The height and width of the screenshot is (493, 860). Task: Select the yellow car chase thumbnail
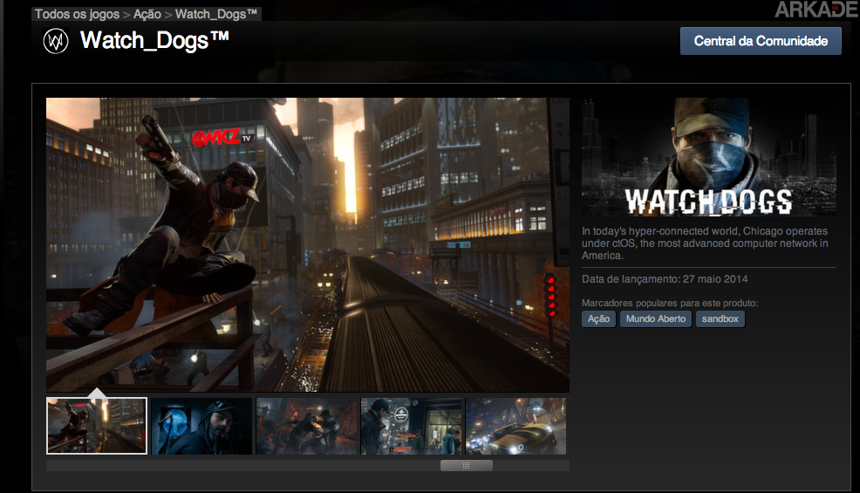(x=515, y=426)
